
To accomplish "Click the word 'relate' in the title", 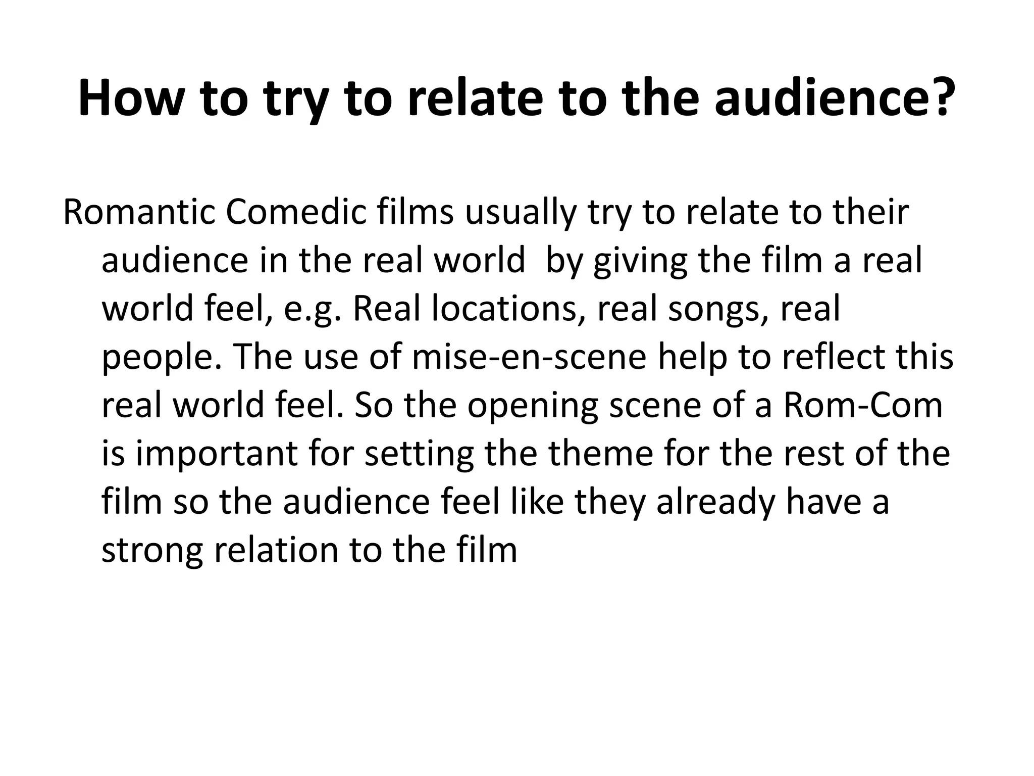I will [x=474, y=97].
